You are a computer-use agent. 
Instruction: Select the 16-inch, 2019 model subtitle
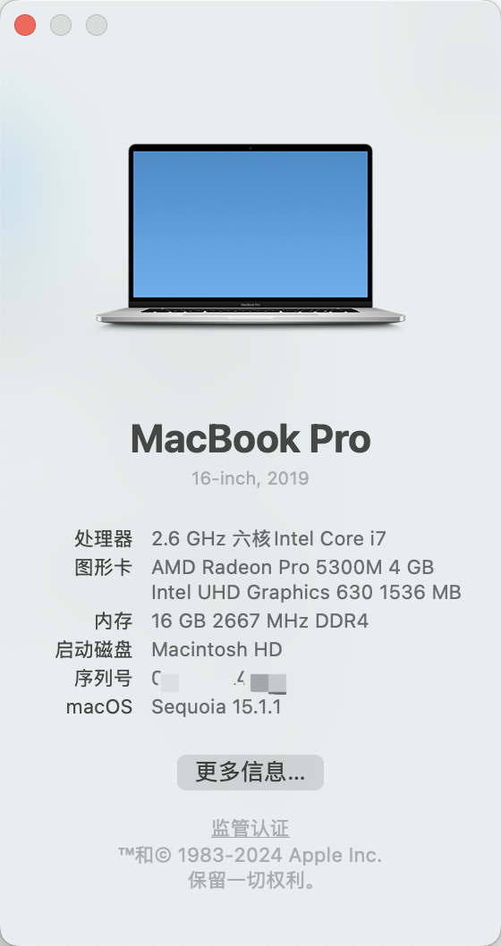[250, 478]
